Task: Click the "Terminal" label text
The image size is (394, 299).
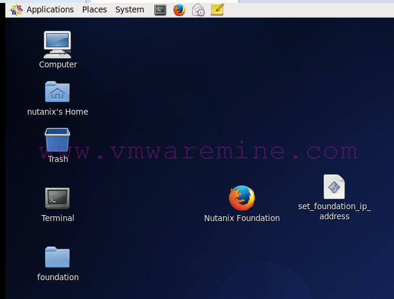Action: (x=58, y=218)
